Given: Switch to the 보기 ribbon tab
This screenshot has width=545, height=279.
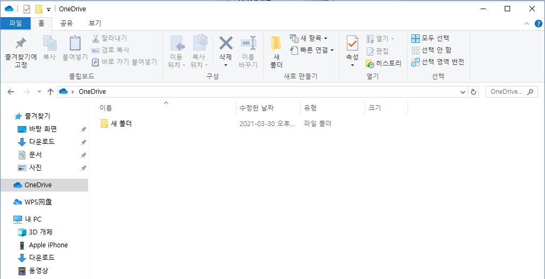Looking at the screenshot, I should pos(95,23).
